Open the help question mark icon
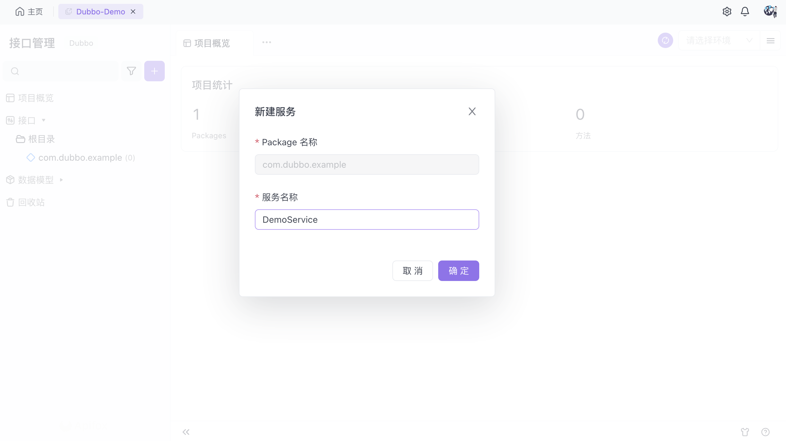Image resolution: width=786 pixels, height=441 pixels. 765,432
